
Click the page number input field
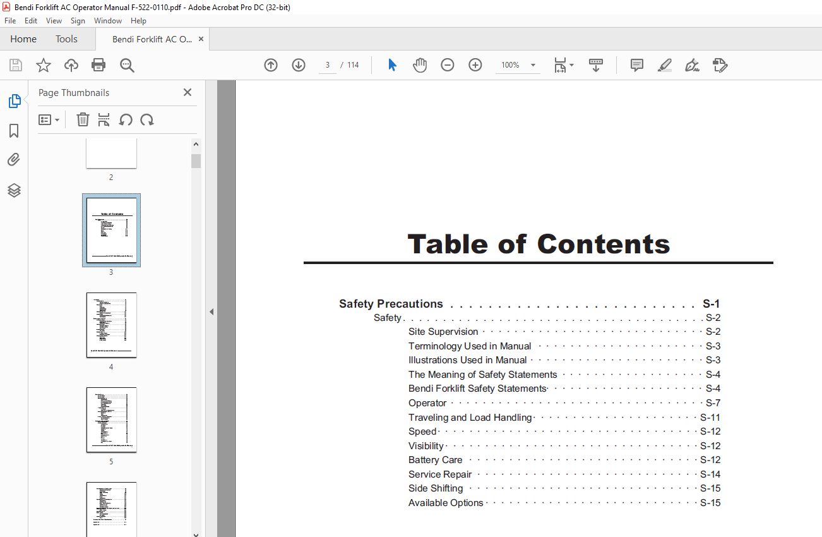pos(328,65)
